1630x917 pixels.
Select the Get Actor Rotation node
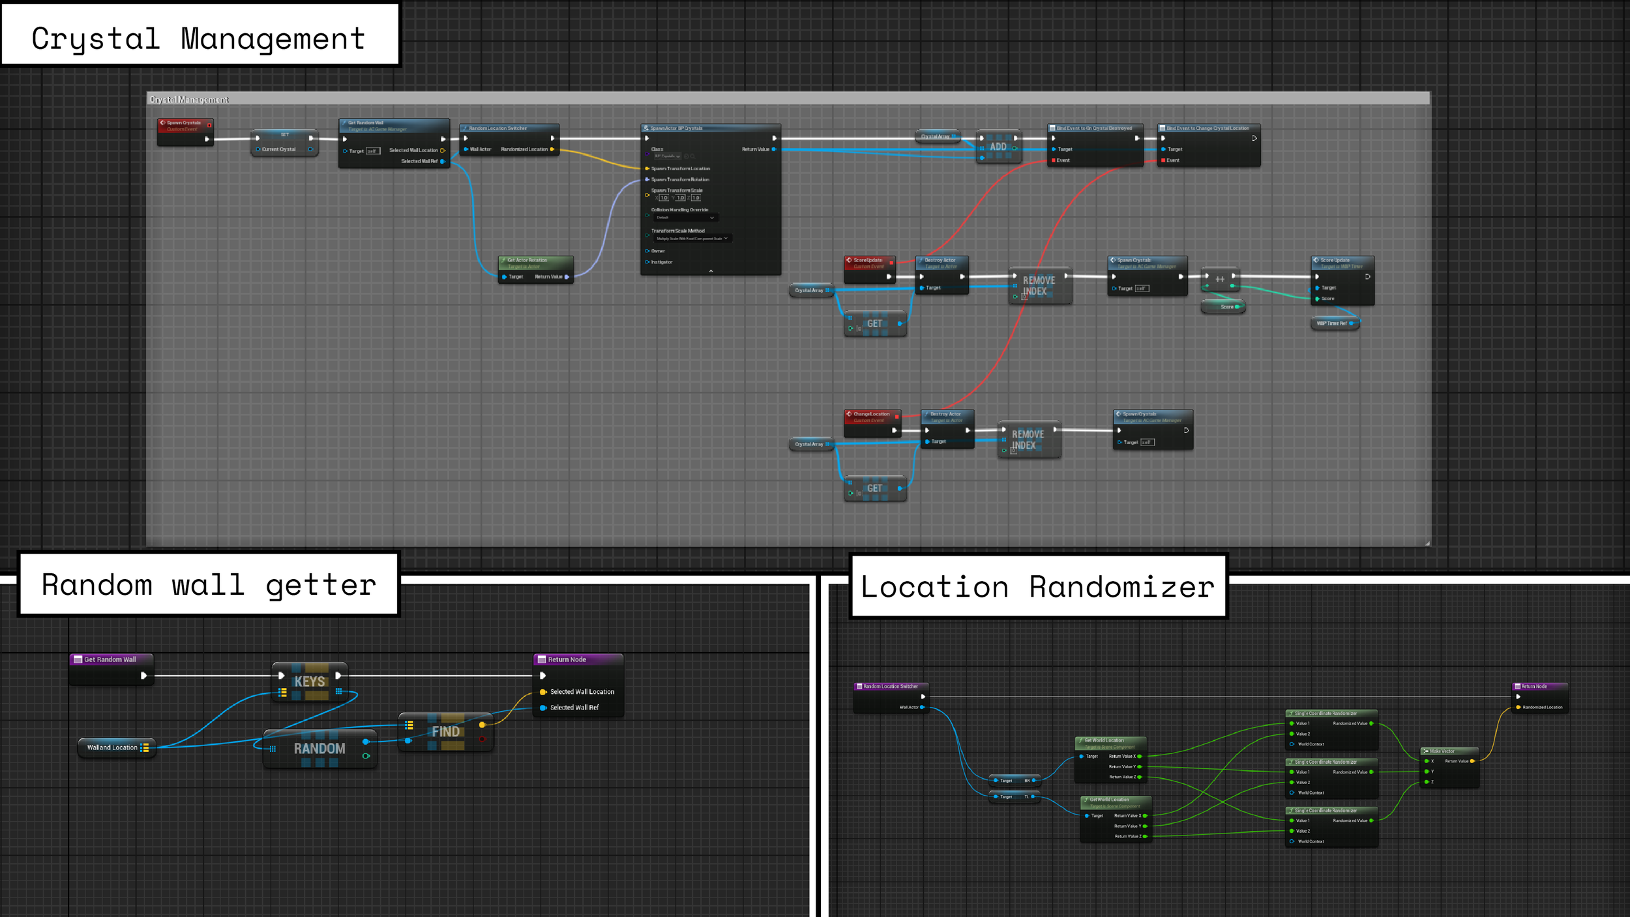tap(535, 269)
